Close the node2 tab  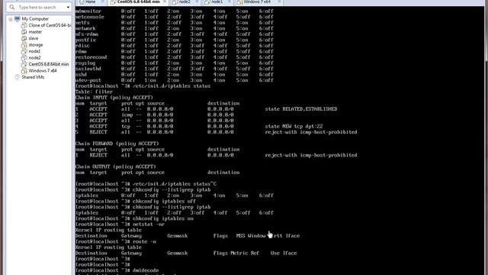(197, 2)
